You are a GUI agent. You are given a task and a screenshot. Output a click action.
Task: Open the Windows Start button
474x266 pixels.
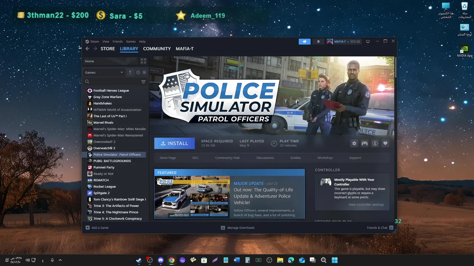(335, 260)
